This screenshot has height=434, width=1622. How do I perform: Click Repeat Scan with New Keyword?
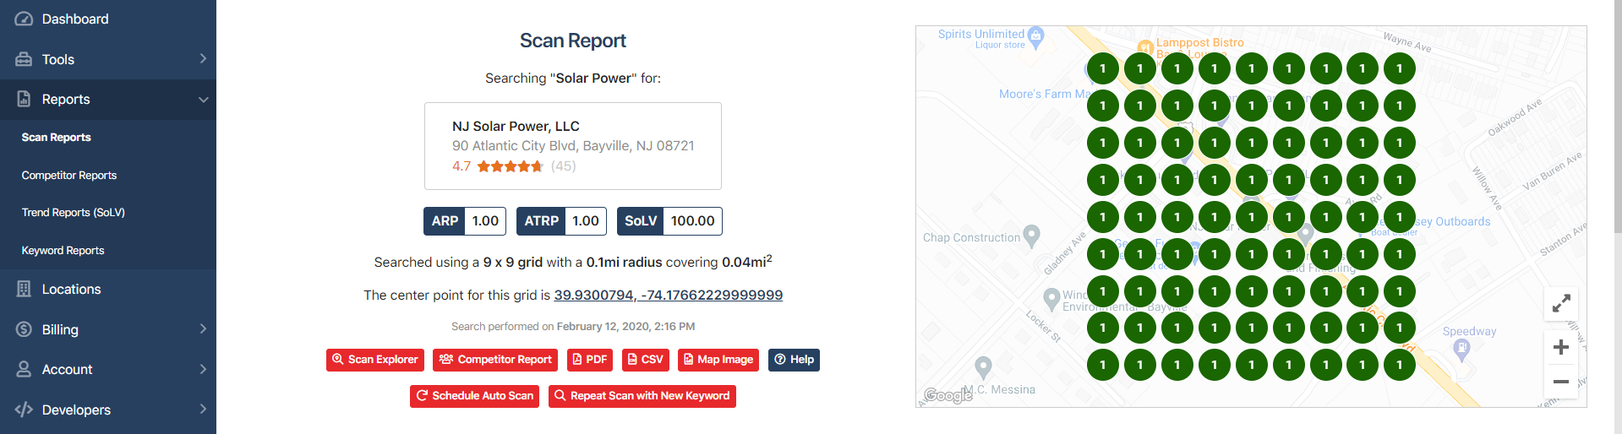pyautogui.click(x=642, y=396)
